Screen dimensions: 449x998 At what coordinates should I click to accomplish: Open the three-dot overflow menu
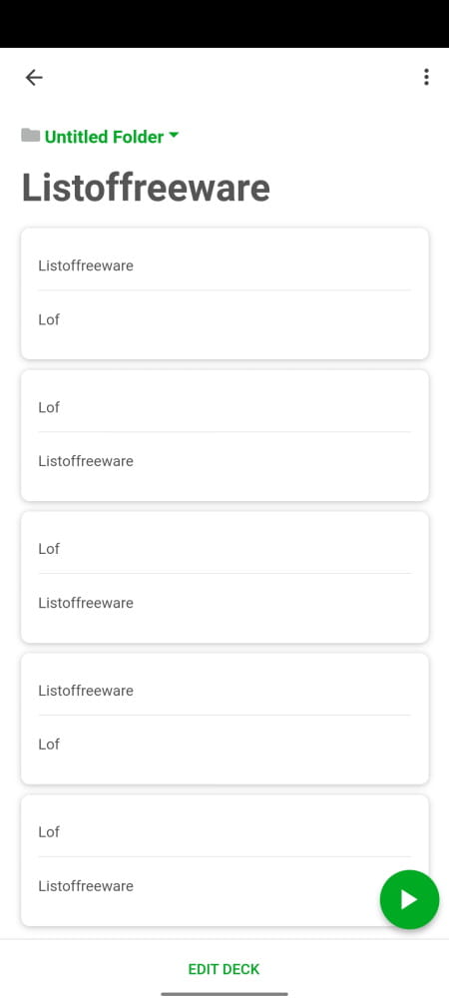(426, 77)
